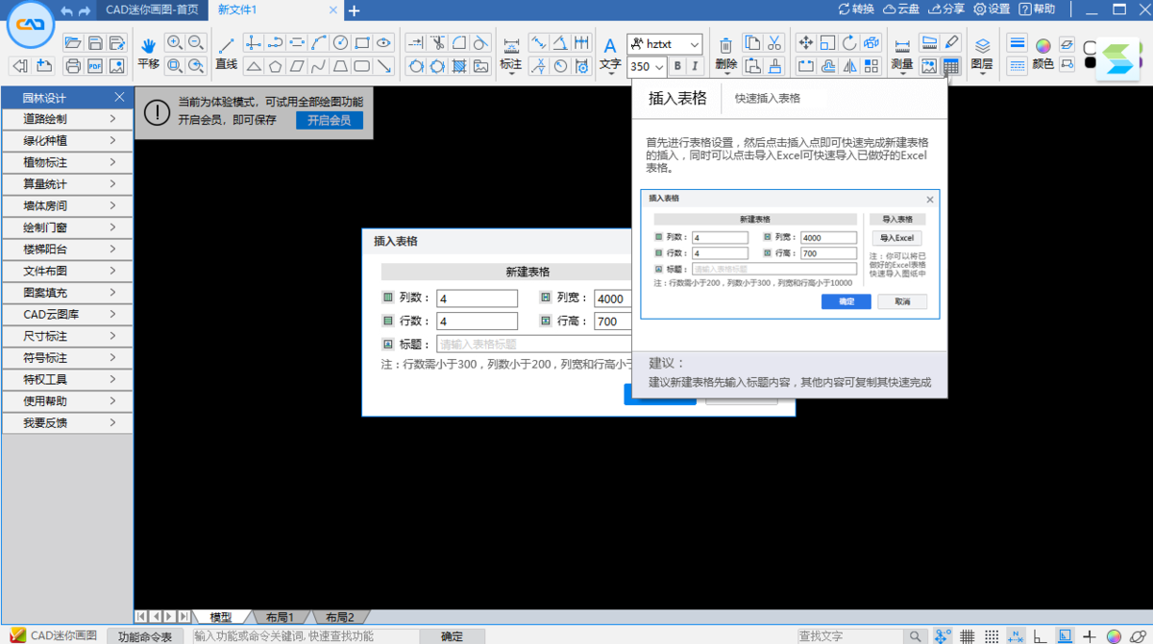Select the circle drawing tool
This screenshot has height=644, width=1153.
(340, 42)
